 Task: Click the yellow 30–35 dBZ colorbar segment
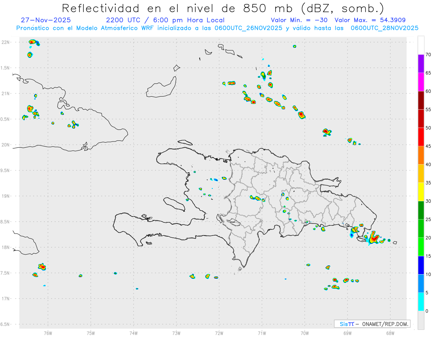click(421, 192)
